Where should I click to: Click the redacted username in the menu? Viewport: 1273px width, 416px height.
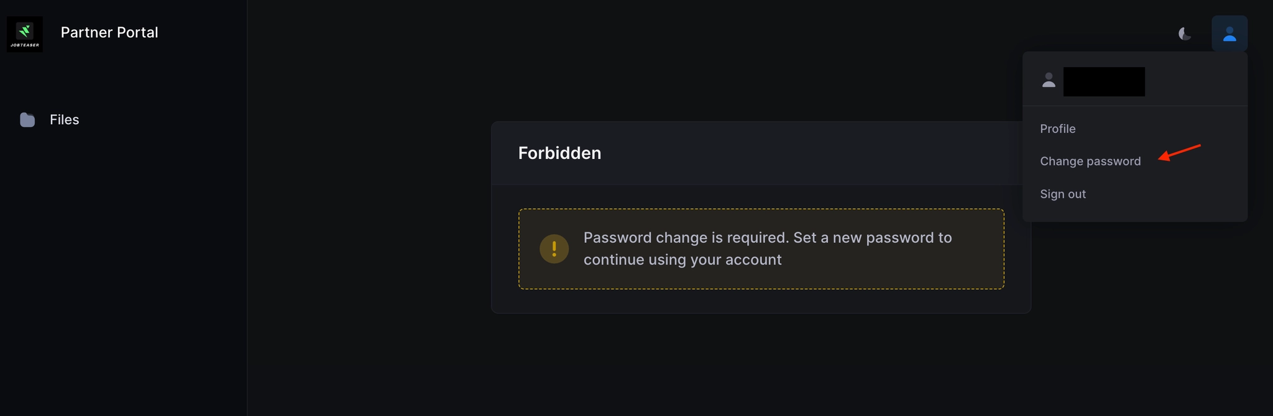(x=1104, y=81)
